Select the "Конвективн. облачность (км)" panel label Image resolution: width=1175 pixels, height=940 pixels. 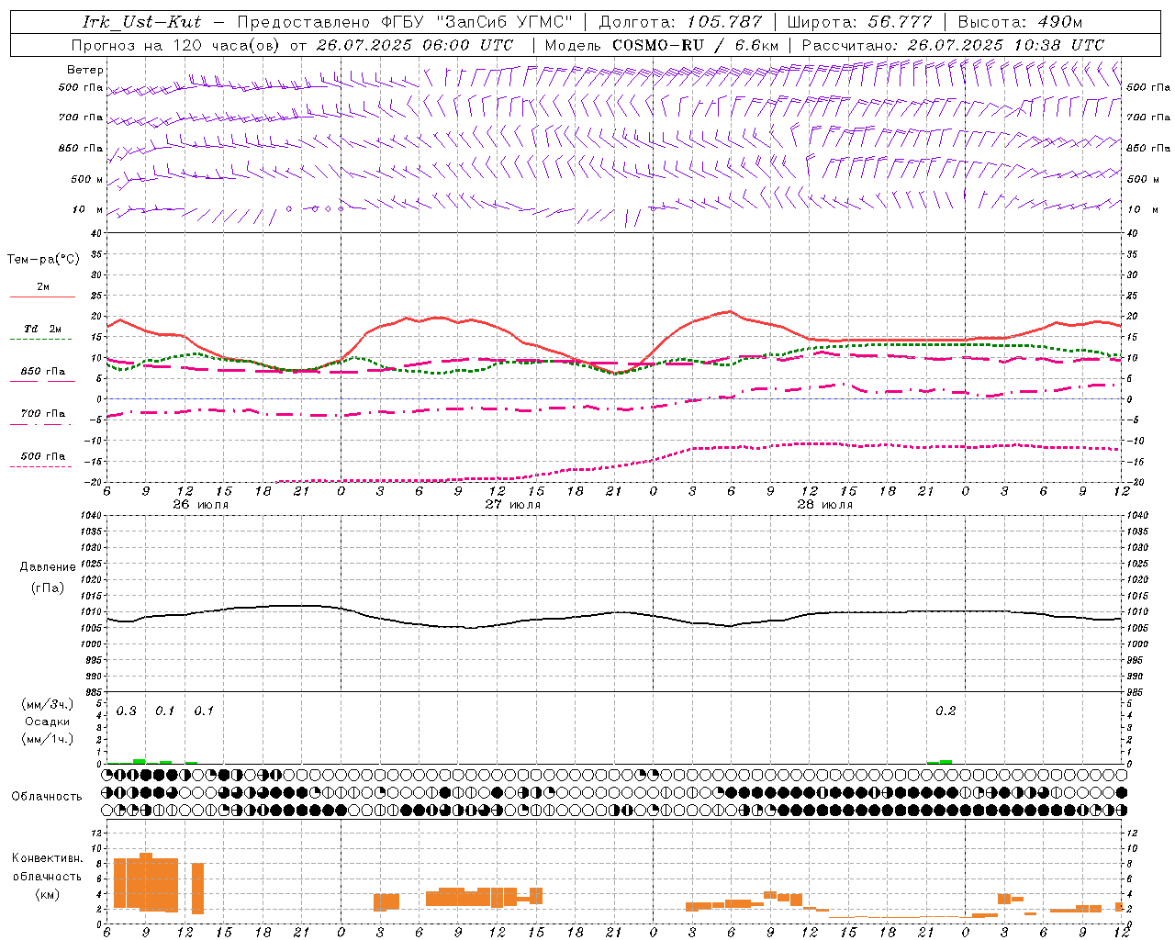point(47,876)
